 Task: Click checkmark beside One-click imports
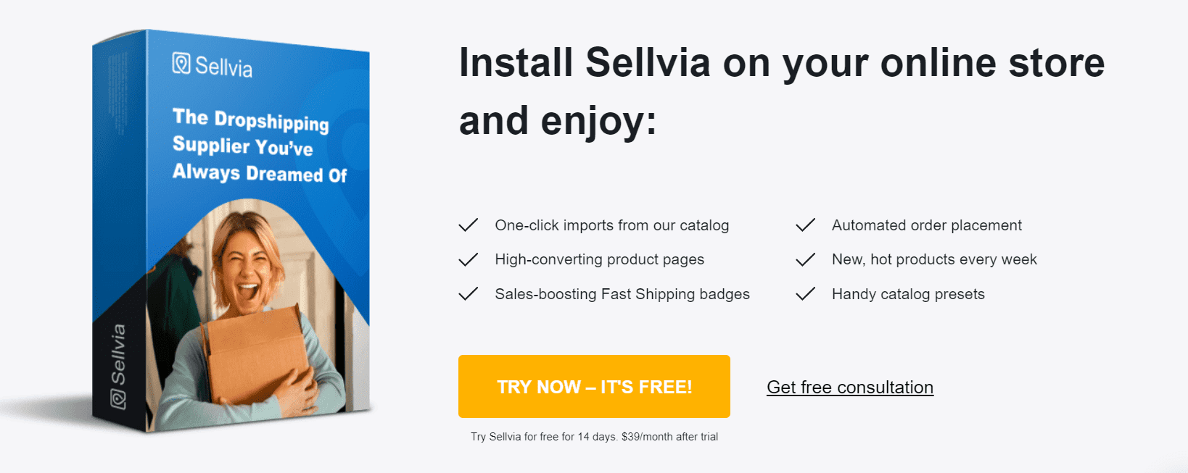(x=469, y=225)
